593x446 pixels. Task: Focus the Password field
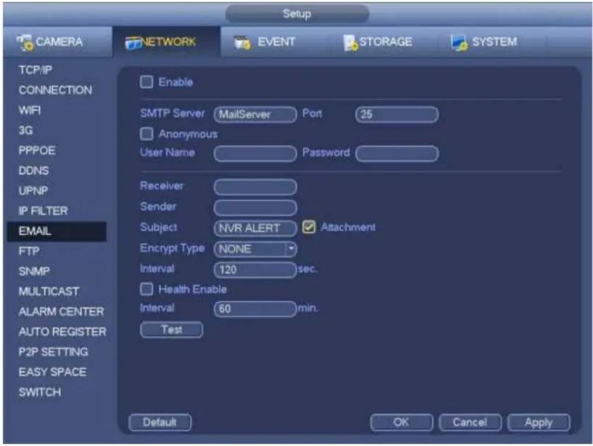point(397,153)
